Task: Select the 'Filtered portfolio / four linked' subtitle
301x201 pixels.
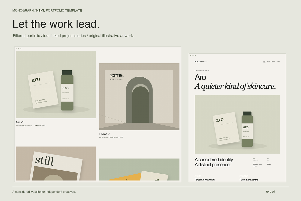Action: pos(73,36)
